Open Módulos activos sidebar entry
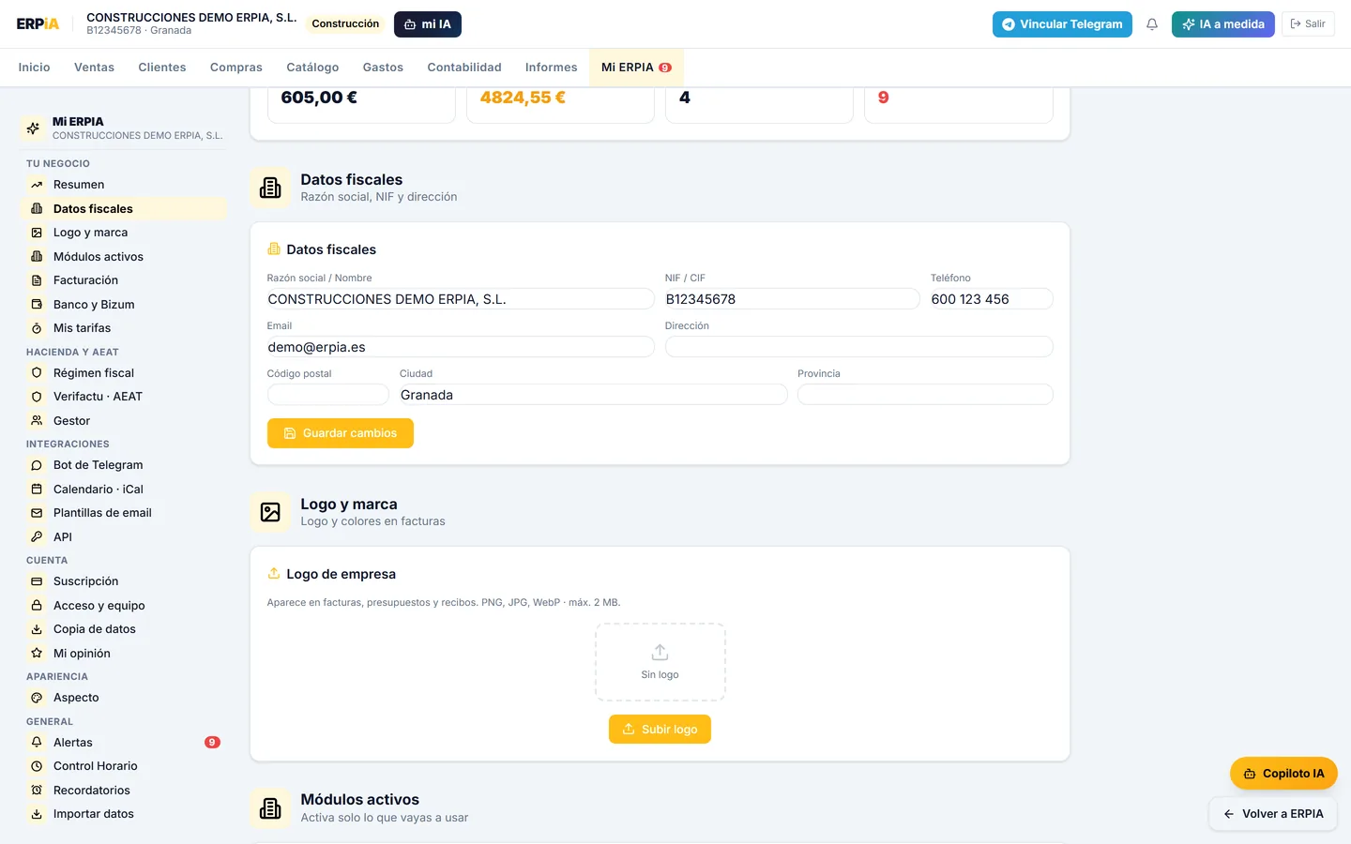The width and height of the screenshot is (1351, 844). pos(123,257)
